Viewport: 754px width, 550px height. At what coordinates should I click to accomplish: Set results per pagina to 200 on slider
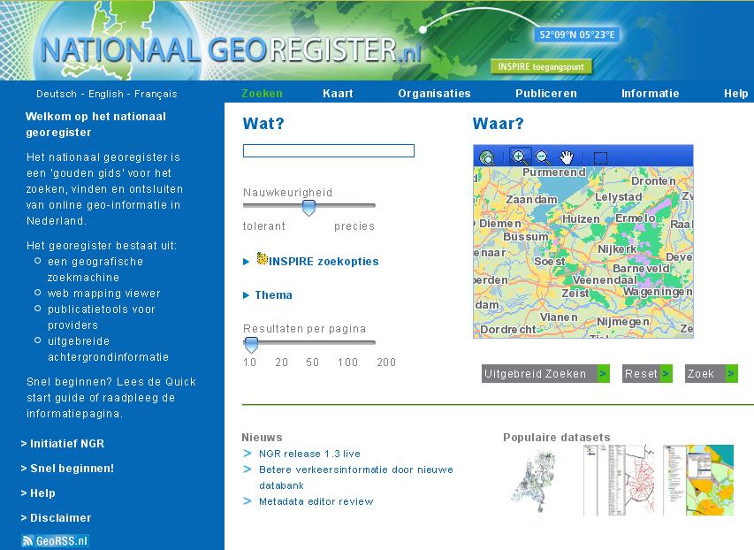coord(386,362)
